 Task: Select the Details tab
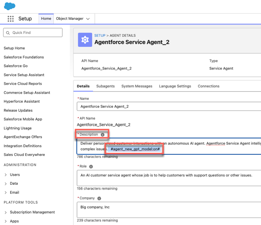pos(83,86)
